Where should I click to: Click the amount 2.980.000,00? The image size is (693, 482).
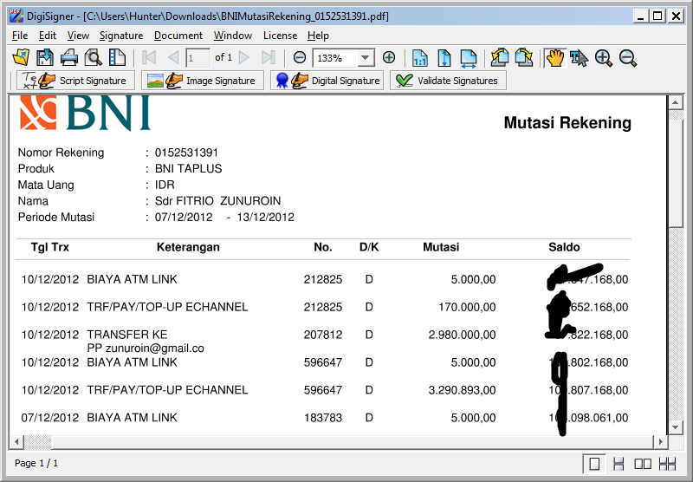(462, 335)
